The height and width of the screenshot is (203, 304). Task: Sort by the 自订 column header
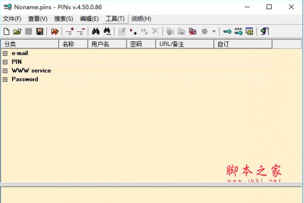click(243, 44)
